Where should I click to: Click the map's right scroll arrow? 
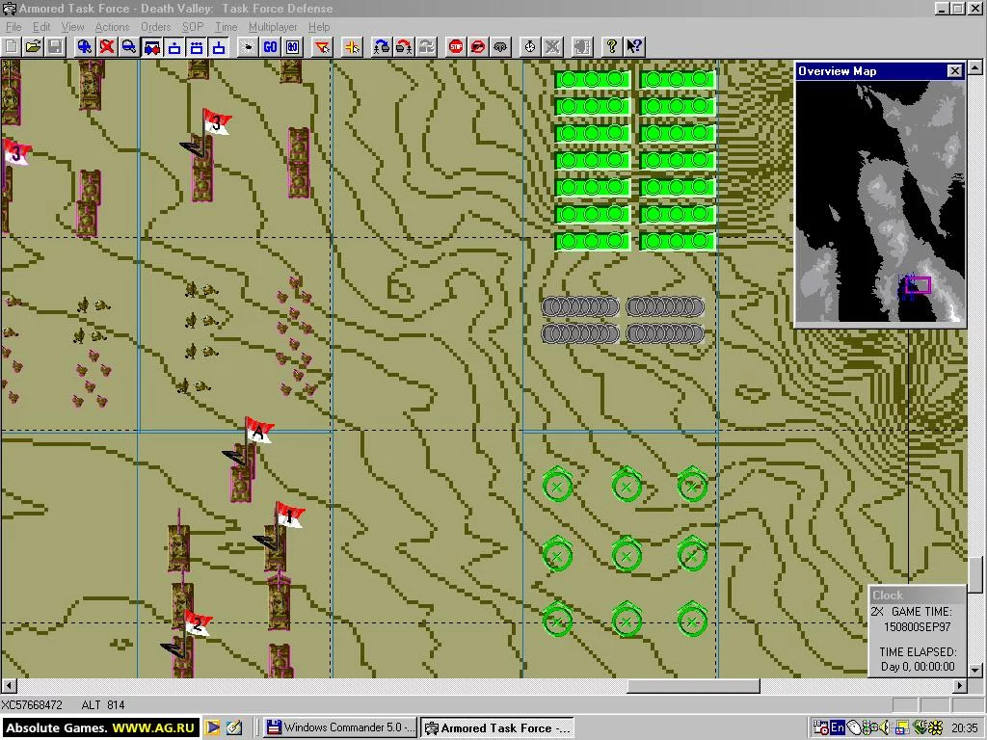point(961,685)
